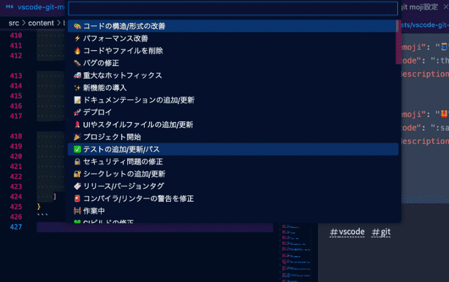The height and width of the screenshot is (282, 449).
Task: Choose プロジェクト開始 from the list
Action: (232, 137)
